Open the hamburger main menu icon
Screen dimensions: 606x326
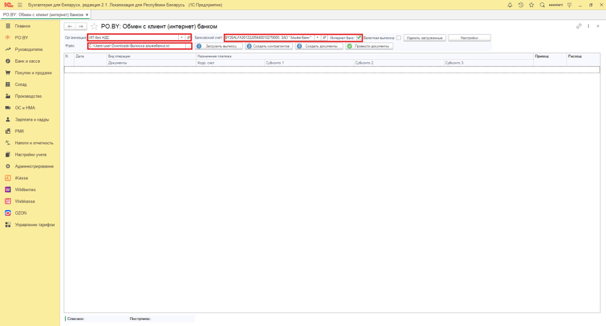coord(20,5)
